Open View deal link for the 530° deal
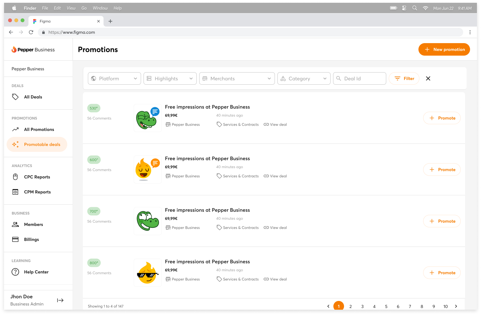 pos(275,124)
